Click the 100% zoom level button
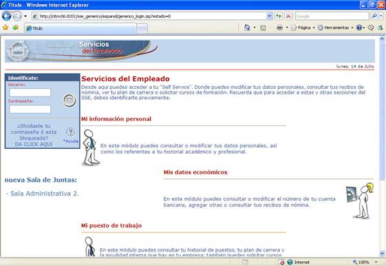The image size is (386, 266). click(x=361, y=262)
